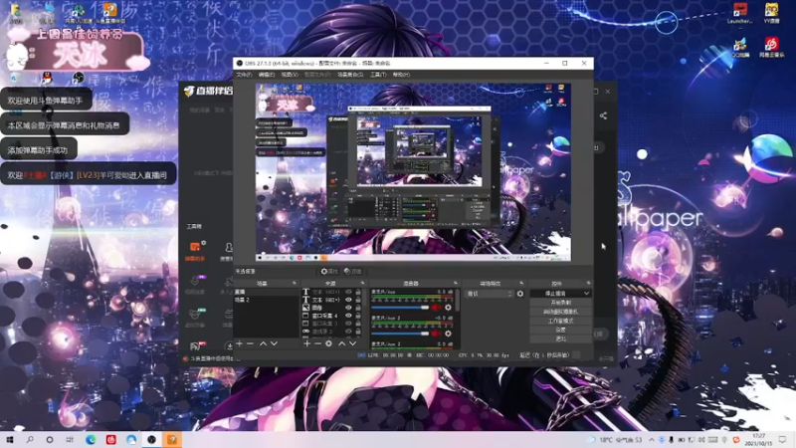Click the 开始录制 start recording button

tap(560, 303)
